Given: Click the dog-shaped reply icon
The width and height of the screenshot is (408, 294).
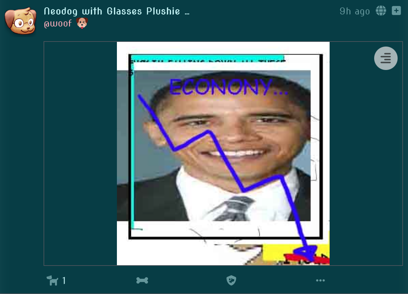Looking at the screenshot, I should (52, 280).
